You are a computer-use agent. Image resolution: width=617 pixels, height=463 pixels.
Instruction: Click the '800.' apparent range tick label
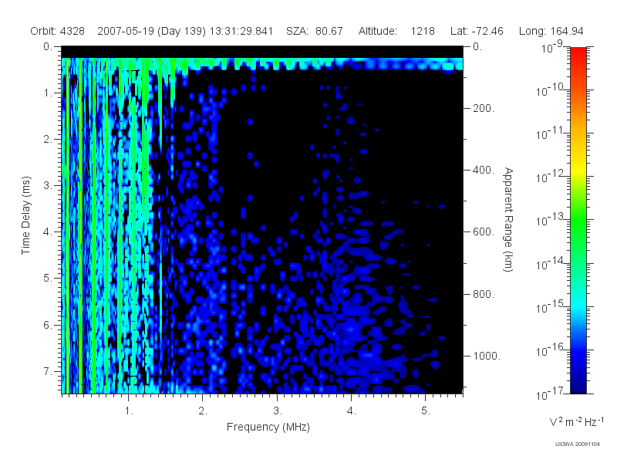(x=484, y=294)
